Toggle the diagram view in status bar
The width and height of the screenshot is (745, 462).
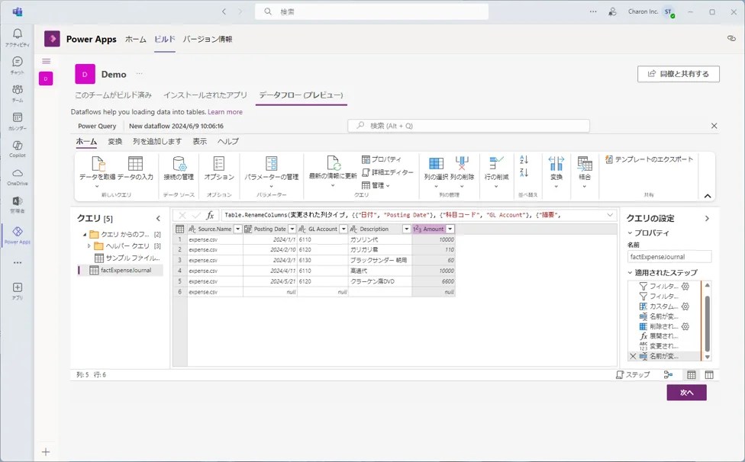(x=668, y=375)
